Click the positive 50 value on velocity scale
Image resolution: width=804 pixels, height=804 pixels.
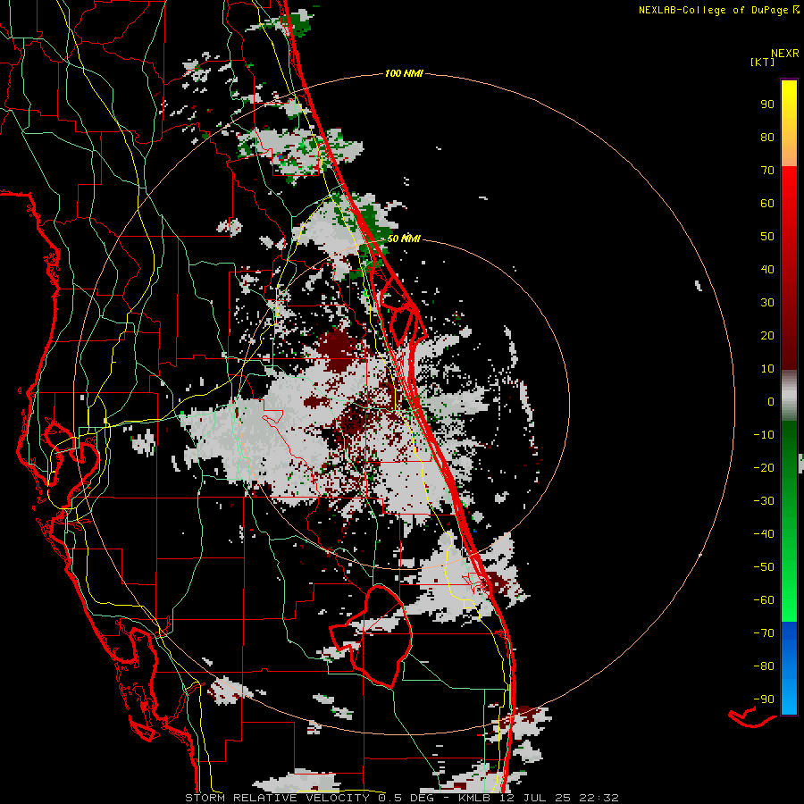click(767, 237)
